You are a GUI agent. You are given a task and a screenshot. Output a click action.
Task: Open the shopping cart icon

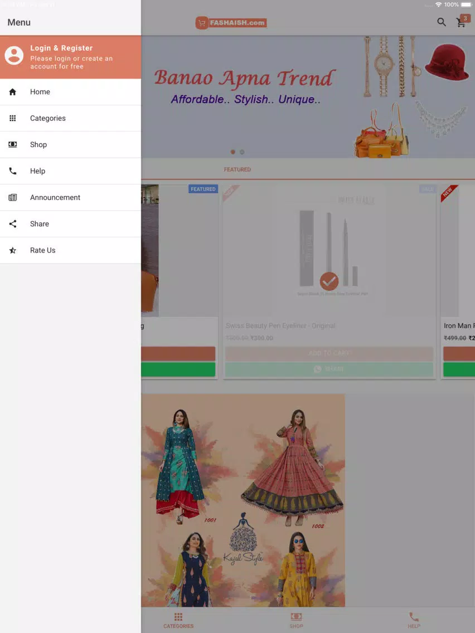pos(461,23)
